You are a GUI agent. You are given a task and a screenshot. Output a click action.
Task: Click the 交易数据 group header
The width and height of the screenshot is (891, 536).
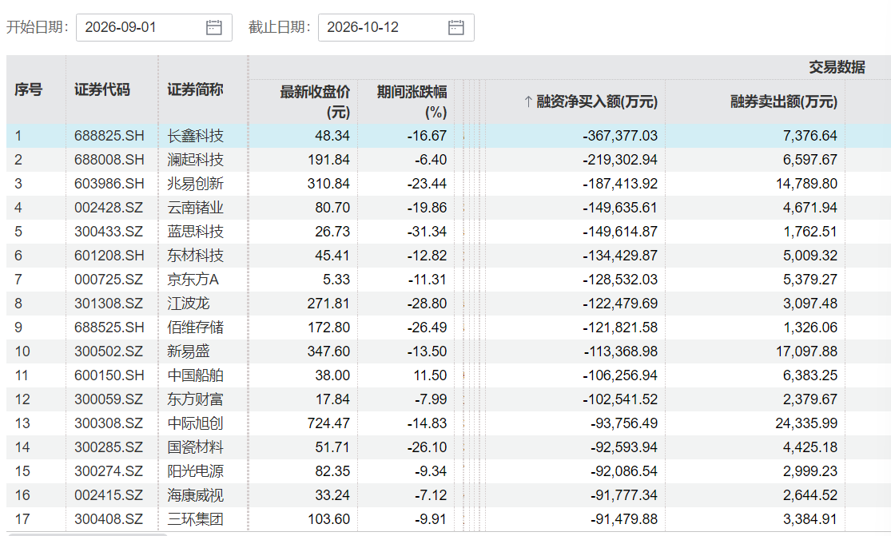pyautogui.click(x=837, y=67)
